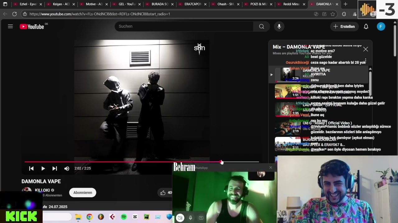Click the Abonnieren subscribe button
Viewport: 398px width, 223px height.
[x=83, y=193]
